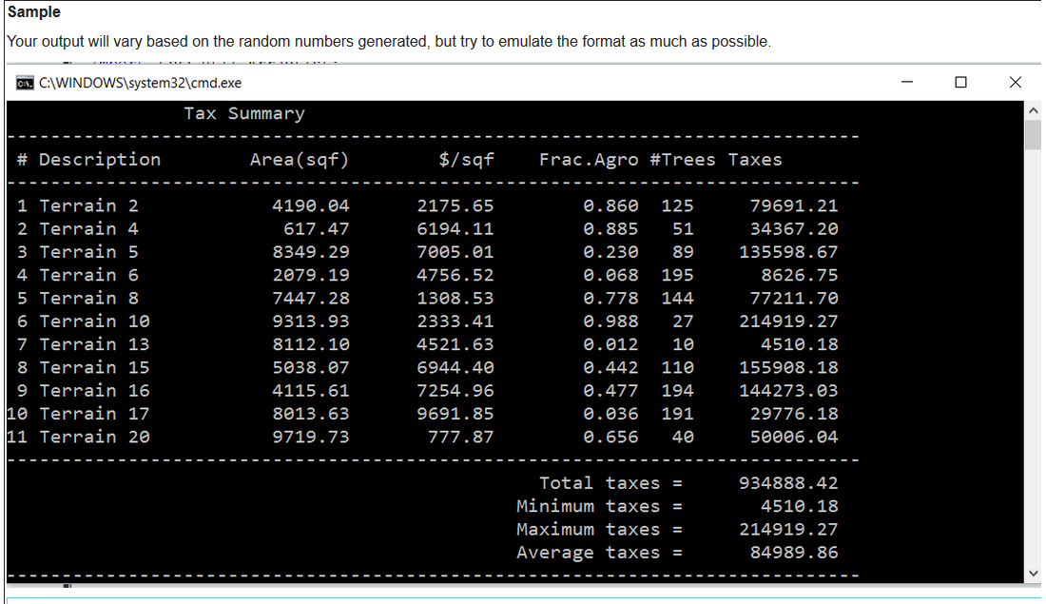Screen dimensions: 1046x604
Task: Click area value 8349.29
Action: pyautogui.click(x=311, y=252)
